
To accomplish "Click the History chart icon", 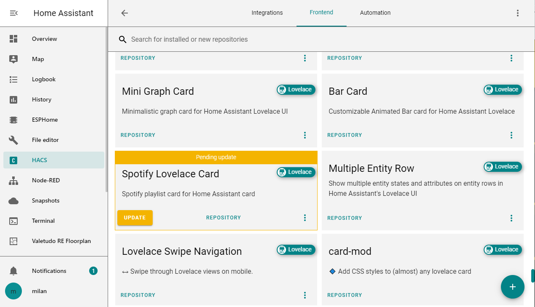I will pyautogui.click(x=13, y=99).
